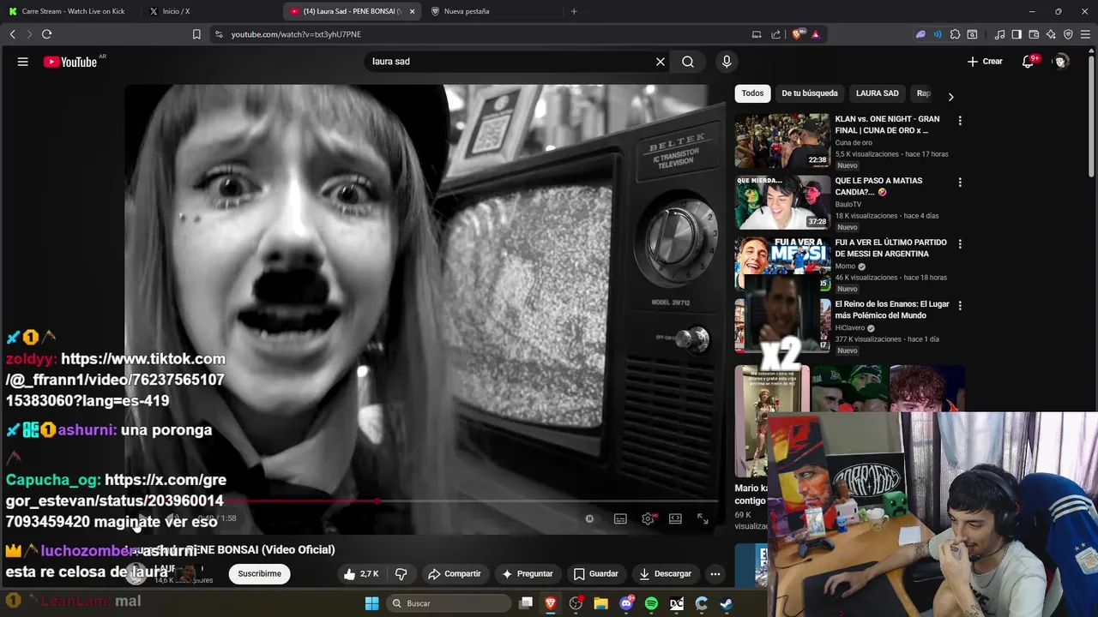Clear the search box with X
Image resolution: width=1098 pixels, height=617 pixels.
661,62
